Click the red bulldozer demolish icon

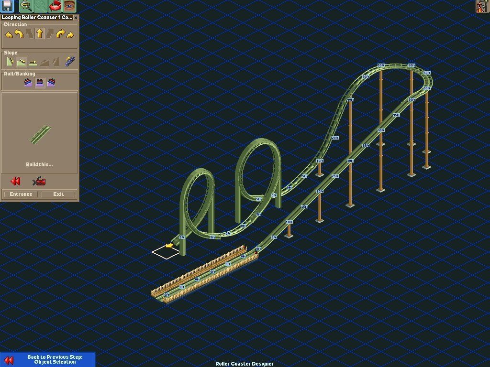tap(39, 181)
